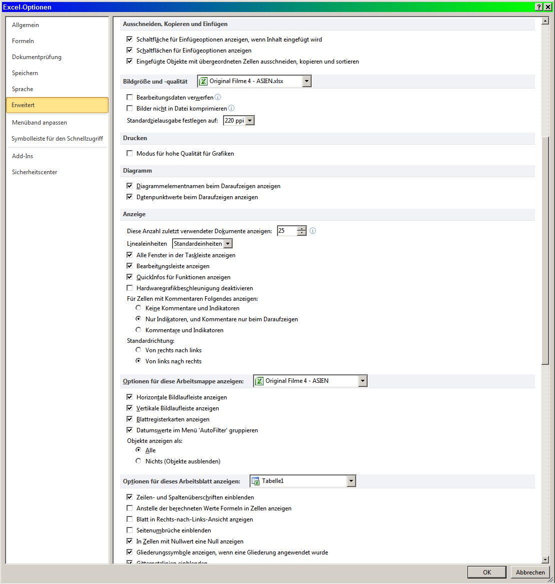
Task: Open Bildgröße und -qualität workbook dropdown
Action: tap(306, 81)
